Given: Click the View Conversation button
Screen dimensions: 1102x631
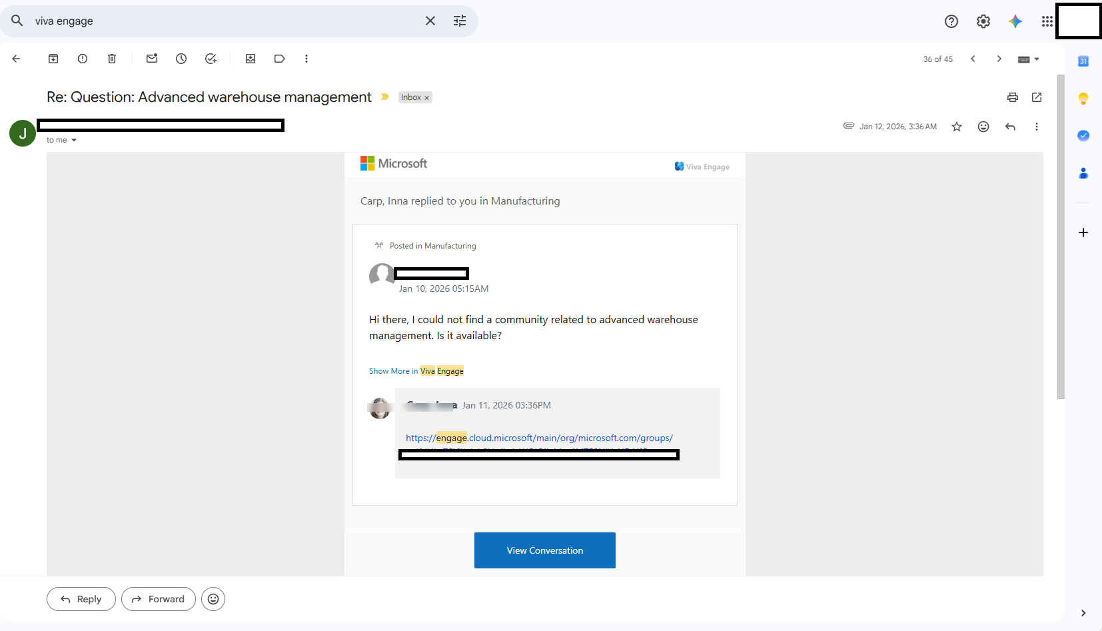Looking at the screenshot, I should click(545, 550).
